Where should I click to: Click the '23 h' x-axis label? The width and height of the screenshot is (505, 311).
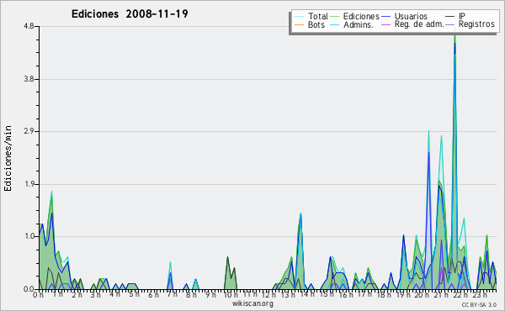(479, 294)
